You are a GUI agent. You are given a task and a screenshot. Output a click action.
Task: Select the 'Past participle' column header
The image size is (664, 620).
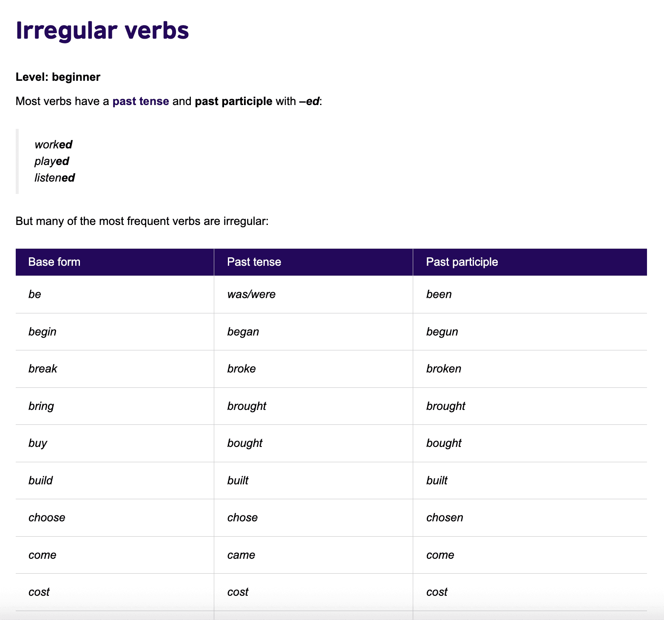(x=462, y=262)
